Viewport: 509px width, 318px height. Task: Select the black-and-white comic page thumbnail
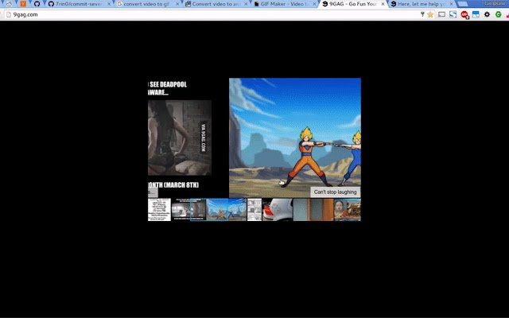point(254,210)
